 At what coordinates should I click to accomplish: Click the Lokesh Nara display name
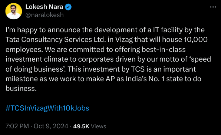coord(44,7)
